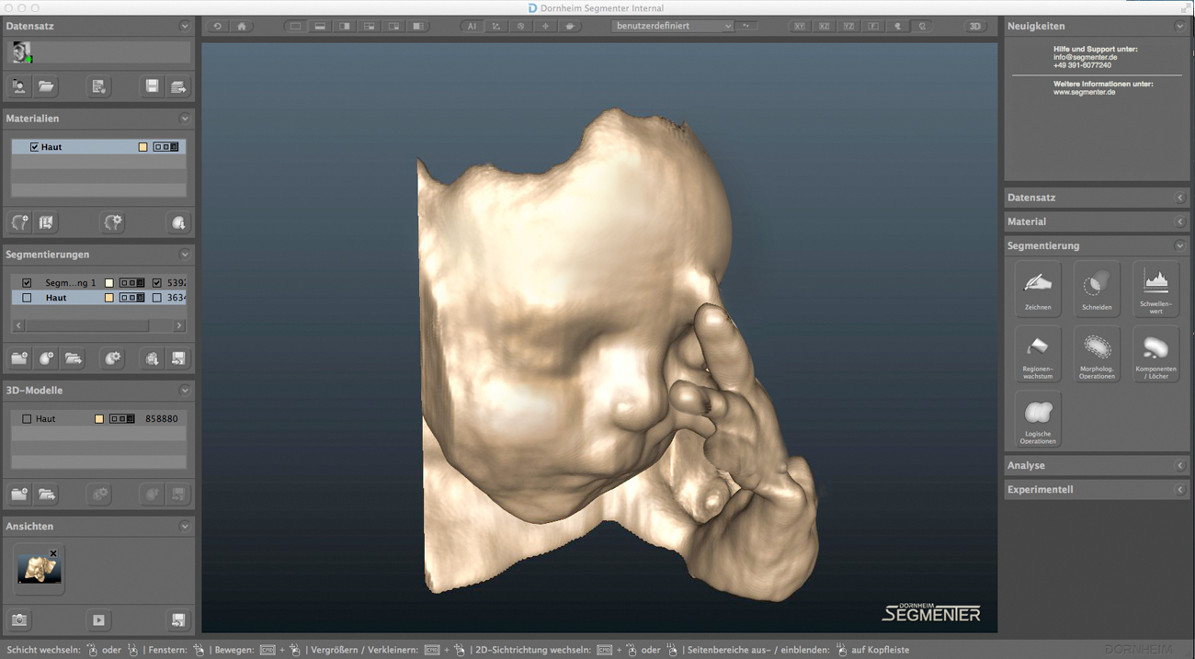Click the home view reset icon
Image resolution: width=1195 pixels, height=659 pixels.
click(x=242, y=27)
